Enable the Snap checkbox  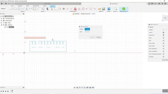click(x=163, y=38)
